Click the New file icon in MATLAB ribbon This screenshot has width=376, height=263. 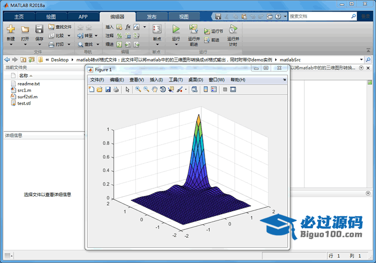tap(11, 29)
